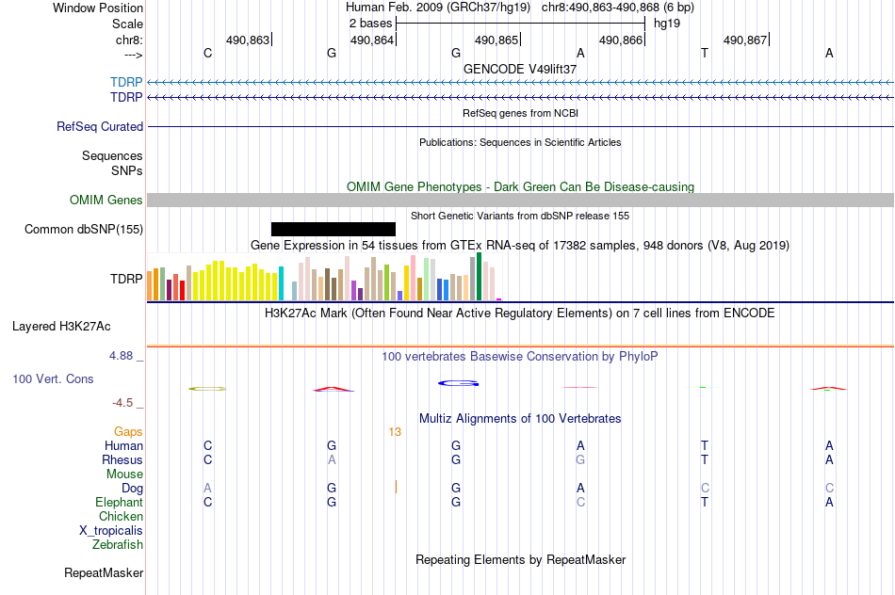The height and width of the screenshot is (595, 895).
Task: Select the Dog species row label
Action: [132, 489]
